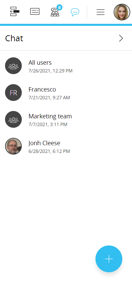The width and height of the screenshot is (132, 281).
Task: Open the All users conversation
Action: pyautogui.click(x=66, y=66)
